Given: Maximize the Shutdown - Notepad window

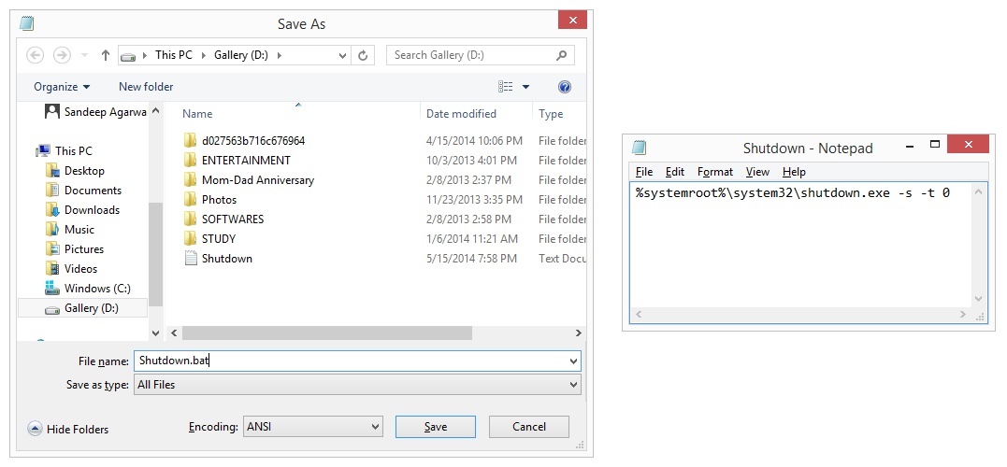Looking at the screenshot, I should pos(935,145).
